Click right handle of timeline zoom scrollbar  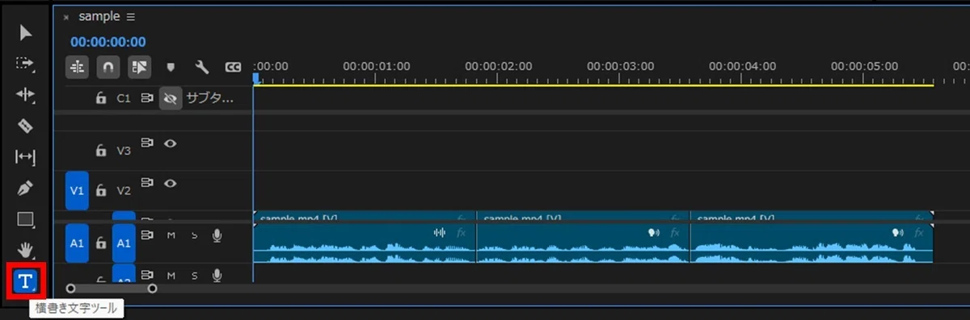(152, 288)
